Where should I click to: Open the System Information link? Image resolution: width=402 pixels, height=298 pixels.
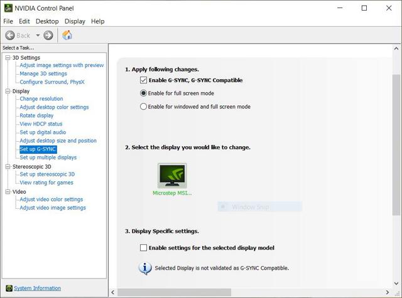point(37,288)
